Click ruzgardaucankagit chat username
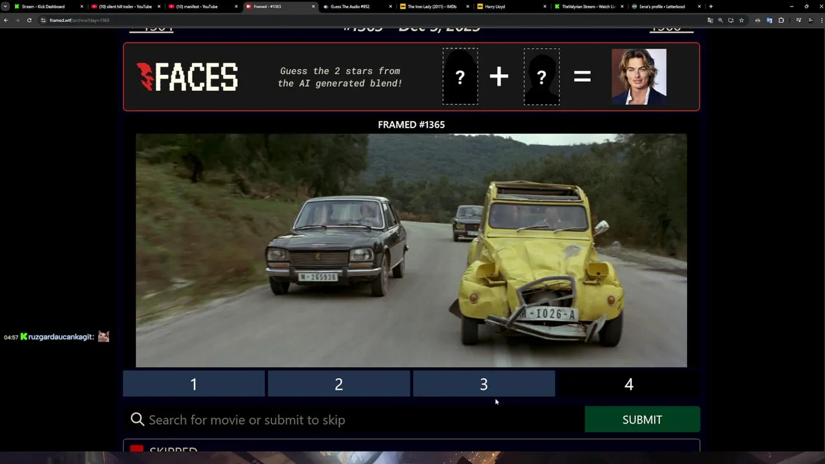 coord(61,336)
